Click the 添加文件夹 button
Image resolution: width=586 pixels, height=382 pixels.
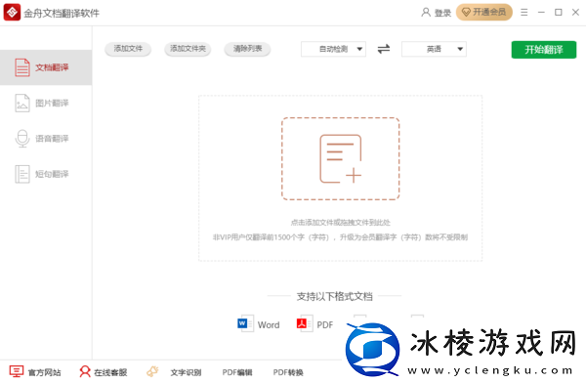[x=188, y=49]
